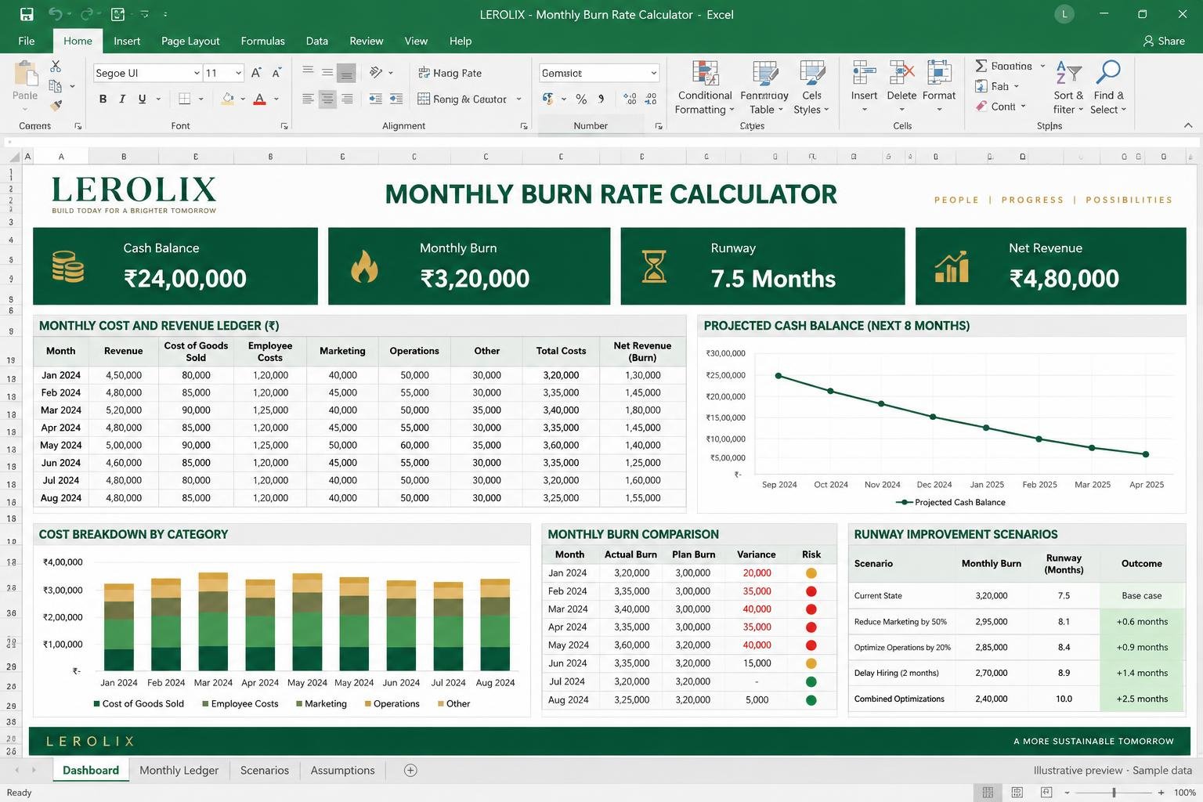This screenshot has height=802, width=1203.
Task: Toggle bold formatting
Action: point(103,99)
